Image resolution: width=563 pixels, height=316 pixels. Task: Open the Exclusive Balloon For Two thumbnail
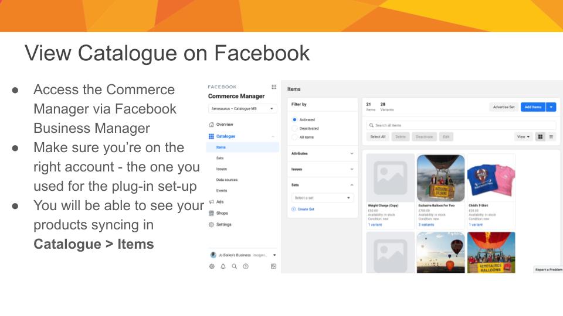coord(440,178)
